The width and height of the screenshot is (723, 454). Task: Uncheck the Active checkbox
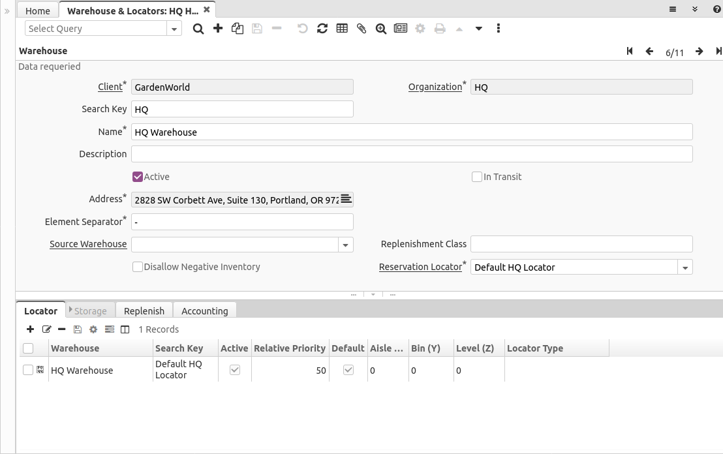(x=138, y=177)
